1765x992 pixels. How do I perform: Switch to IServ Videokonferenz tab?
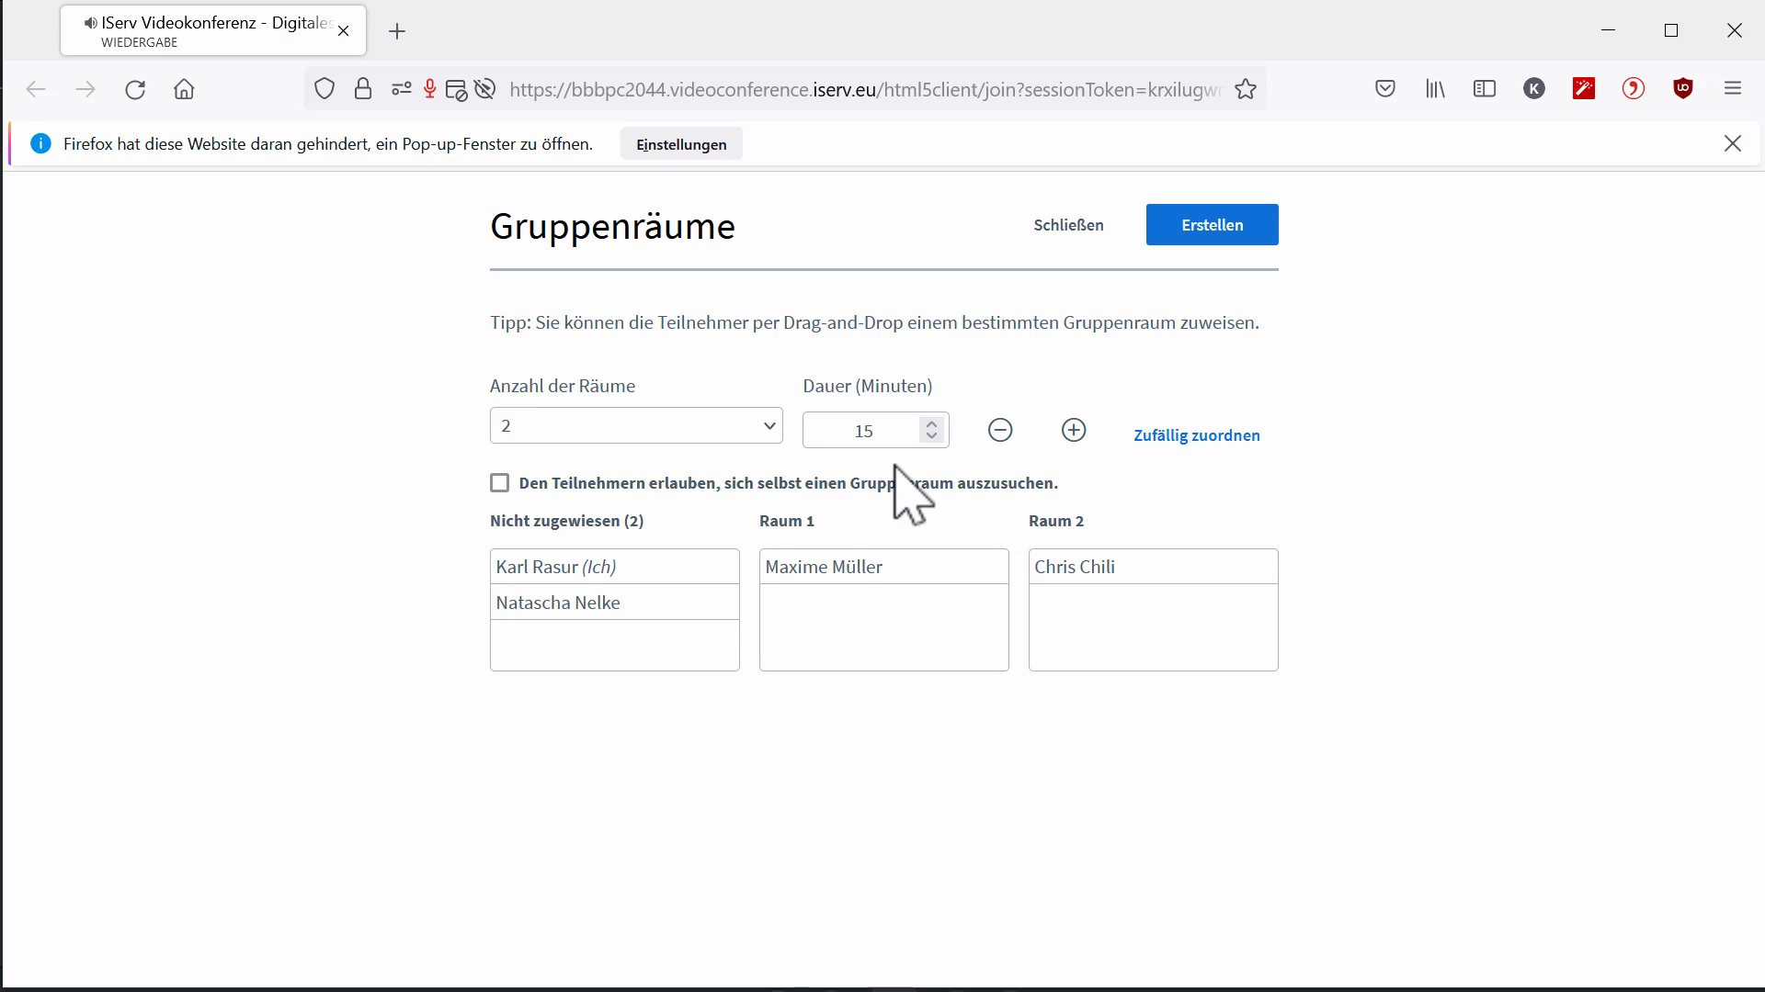(x=202, y=29)
